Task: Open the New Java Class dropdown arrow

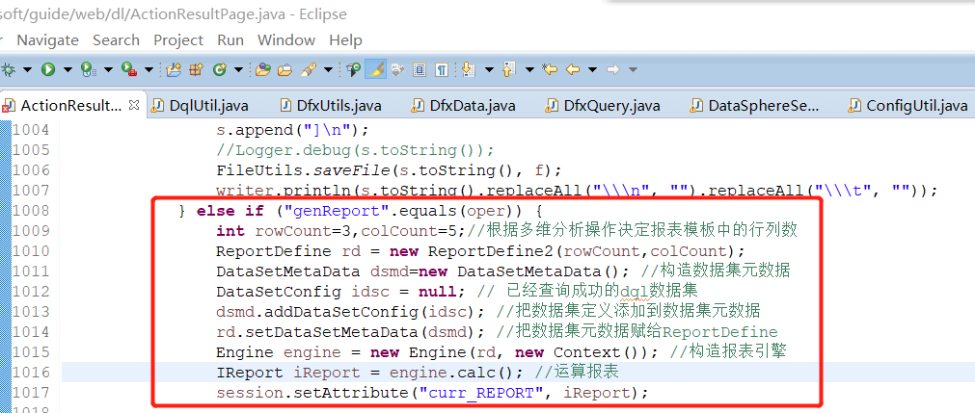Action: point(238,69)
